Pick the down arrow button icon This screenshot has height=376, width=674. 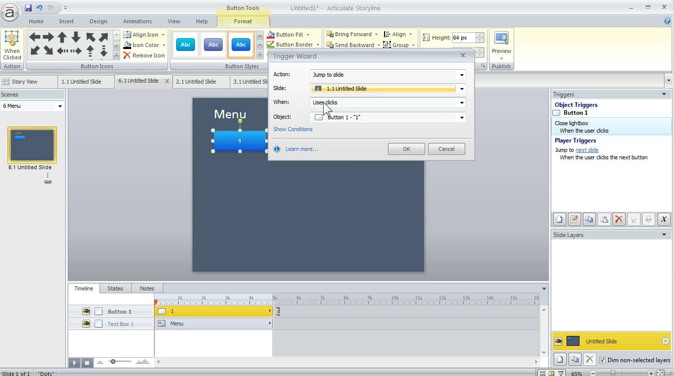(x=76, y=37)
